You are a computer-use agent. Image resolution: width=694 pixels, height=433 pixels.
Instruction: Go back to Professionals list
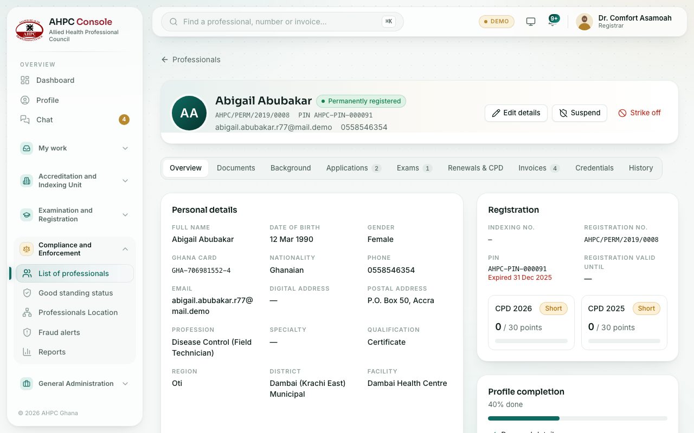191,60
